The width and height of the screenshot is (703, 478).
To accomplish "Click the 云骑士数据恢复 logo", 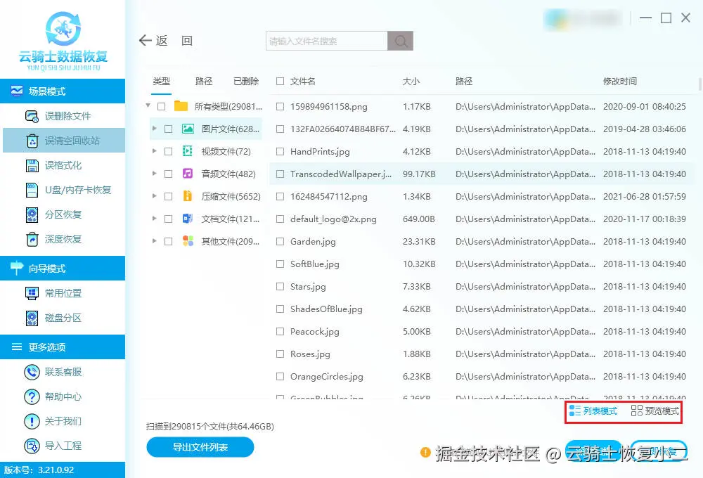I will (63, 41).
